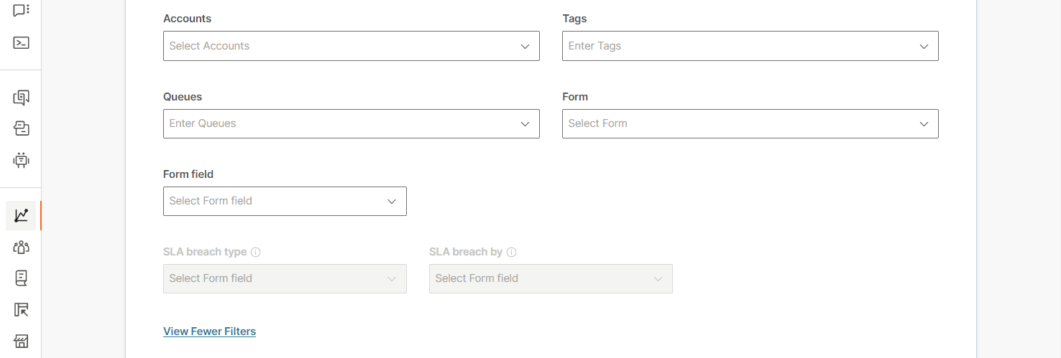Open the Queues dropdown chevron
This screenshot has height=358, width=1061.
(525, 123)
